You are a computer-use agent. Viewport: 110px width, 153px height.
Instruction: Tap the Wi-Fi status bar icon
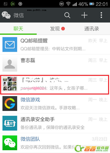pos(68,4)
